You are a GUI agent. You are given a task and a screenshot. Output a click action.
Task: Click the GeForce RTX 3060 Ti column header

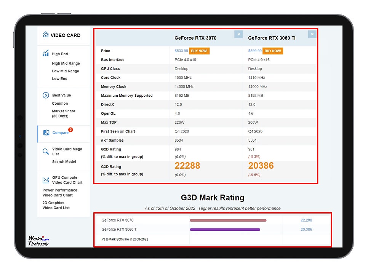(x=272, y=38)
